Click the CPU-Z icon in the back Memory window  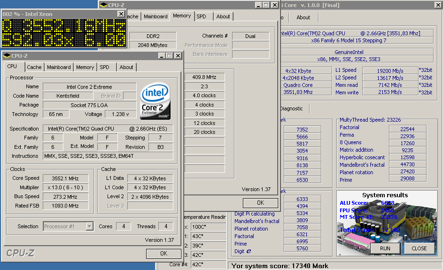104,5
